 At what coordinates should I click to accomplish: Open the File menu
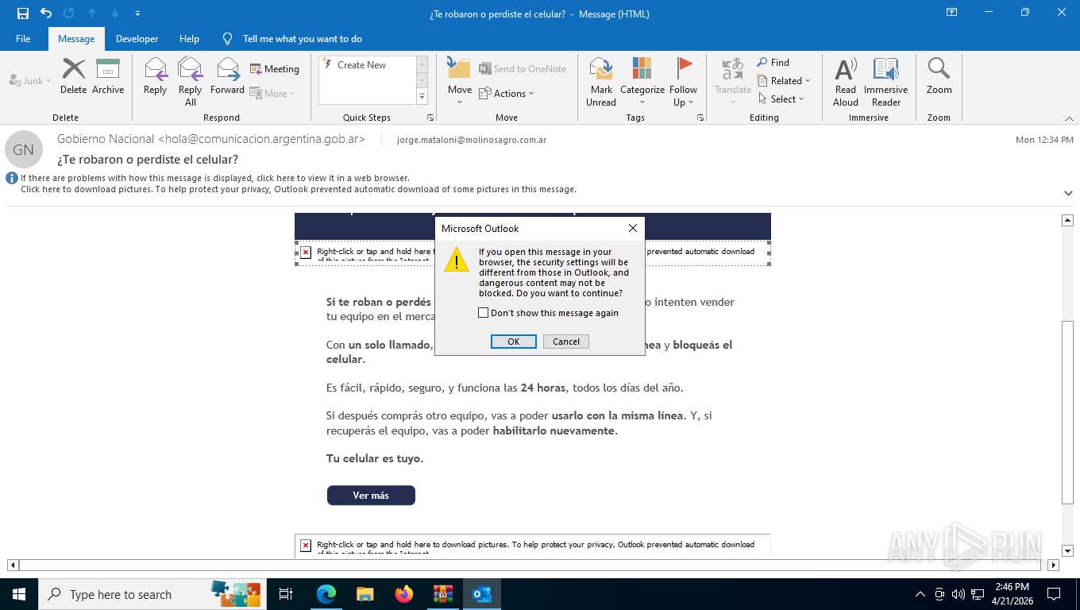point(23,39)
